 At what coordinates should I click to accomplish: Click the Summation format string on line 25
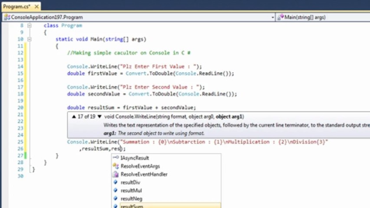click(224, 142)
